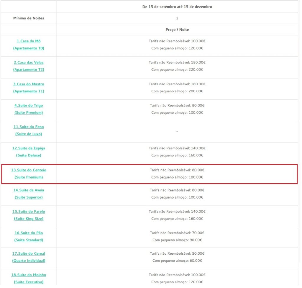Open 12.Suite da Espiga link
Viewport: 302px width, 288px height.
(29, 148)
